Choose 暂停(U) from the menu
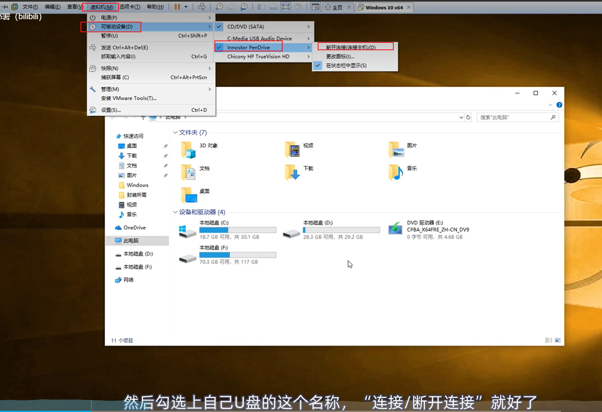This screenshot has width=602, height=412. (151, 36)
